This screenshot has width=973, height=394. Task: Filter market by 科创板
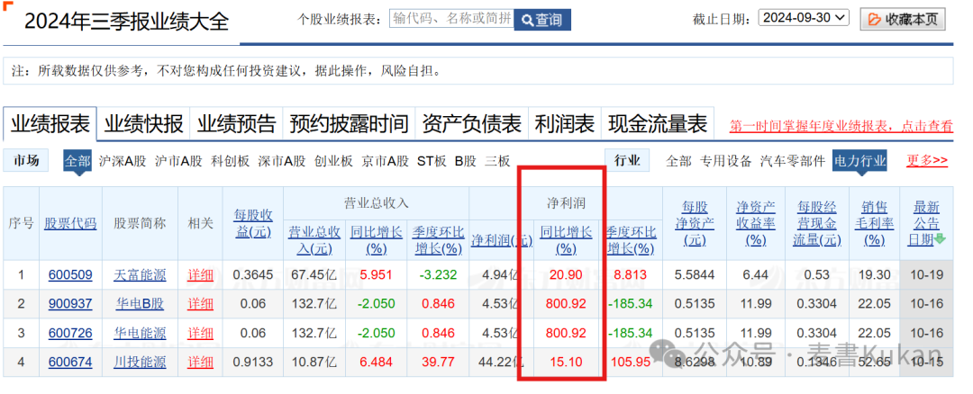point(230,161)
